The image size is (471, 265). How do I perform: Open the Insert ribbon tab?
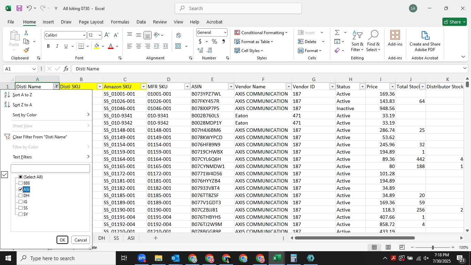[48, 22]
